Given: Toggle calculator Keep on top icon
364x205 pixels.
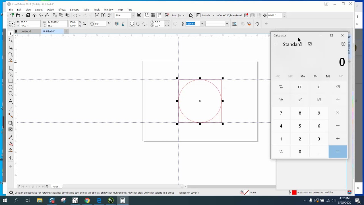Looking at the screenshot, I should point(310,44).
